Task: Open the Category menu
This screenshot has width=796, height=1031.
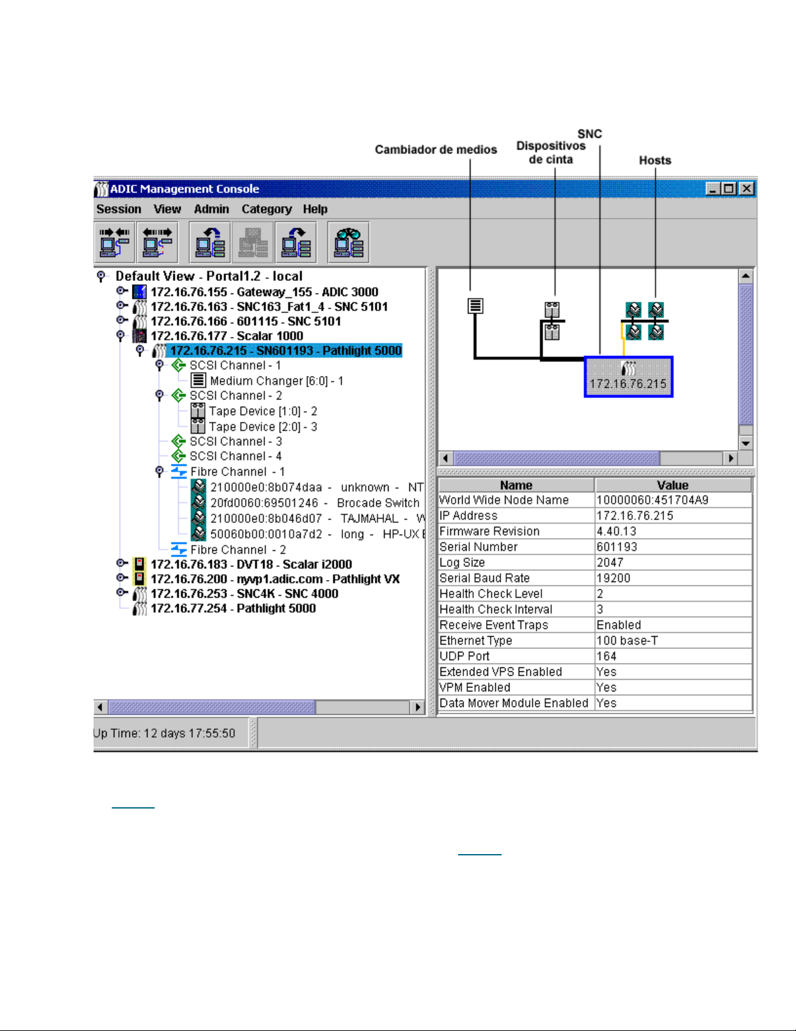Action: tap(266, 209)
